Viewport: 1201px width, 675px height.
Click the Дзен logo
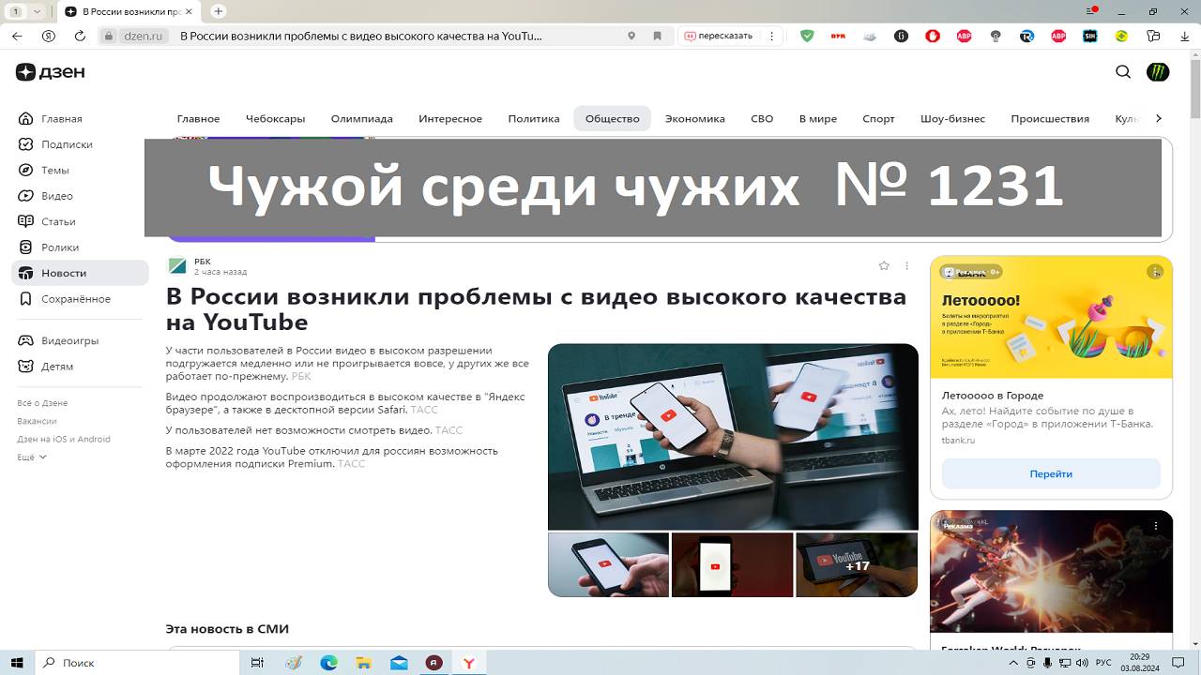click(51, 72)
